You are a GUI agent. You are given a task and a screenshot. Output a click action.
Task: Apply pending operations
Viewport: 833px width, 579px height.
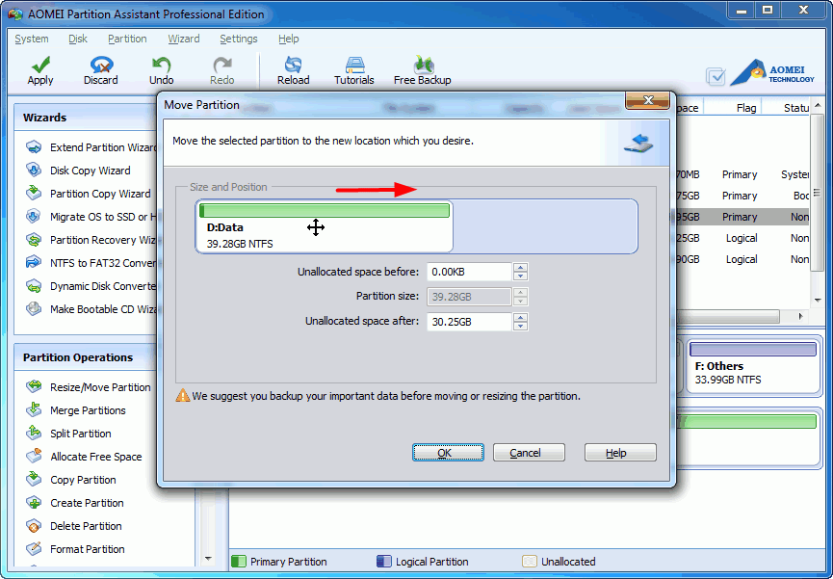pyautogui.click(x=39, y=68)
